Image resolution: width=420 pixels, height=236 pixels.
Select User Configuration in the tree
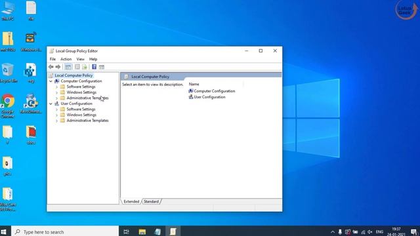click(76, 104)
